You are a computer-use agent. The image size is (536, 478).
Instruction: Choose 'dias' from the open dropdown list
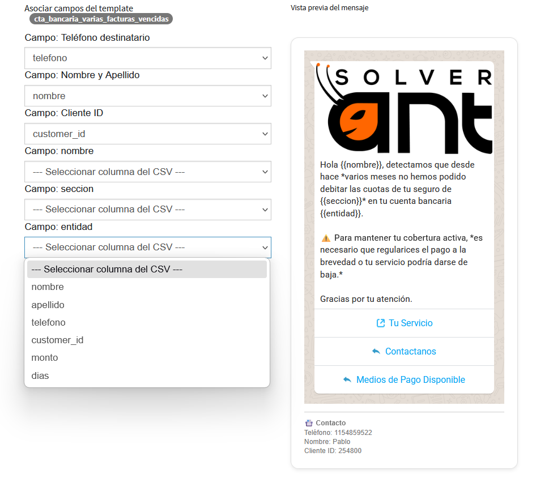coord(147,376)
